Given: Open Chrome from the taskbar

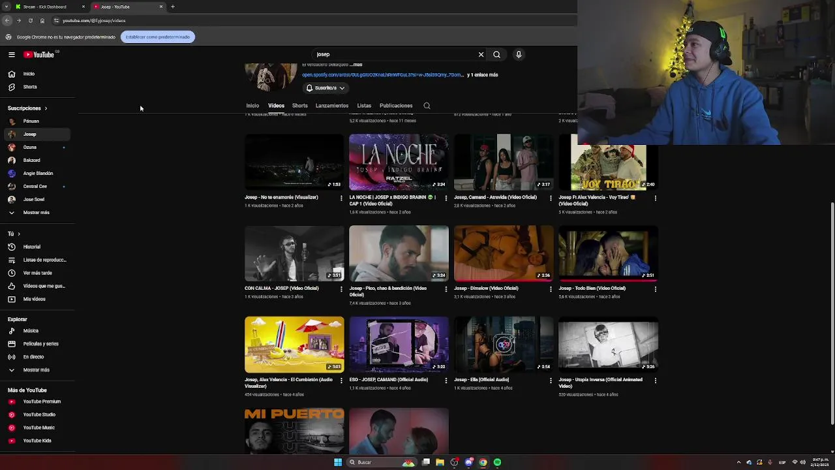Looking at the screenshot, I should point(483,462).
